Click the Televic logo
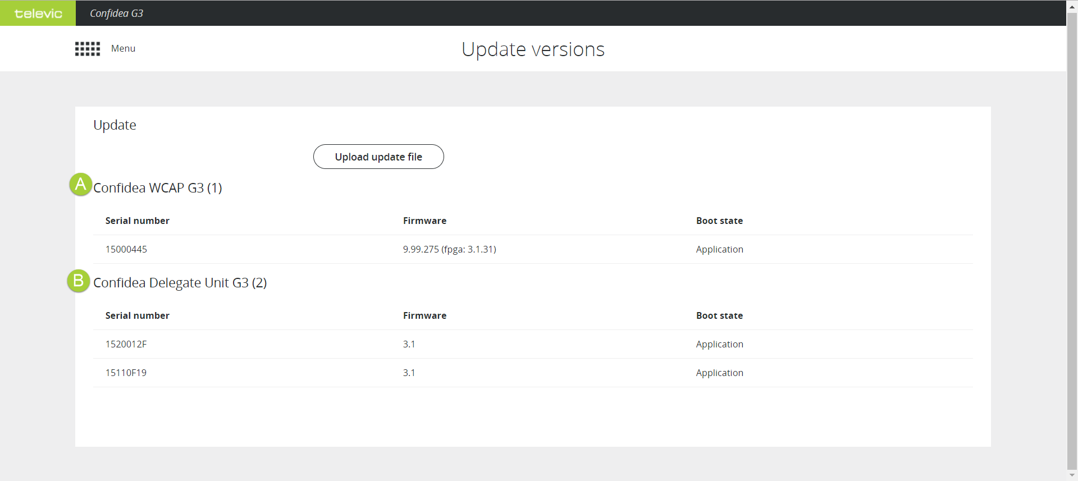This screenshot has height=481, width=1078. pos(38,13)
